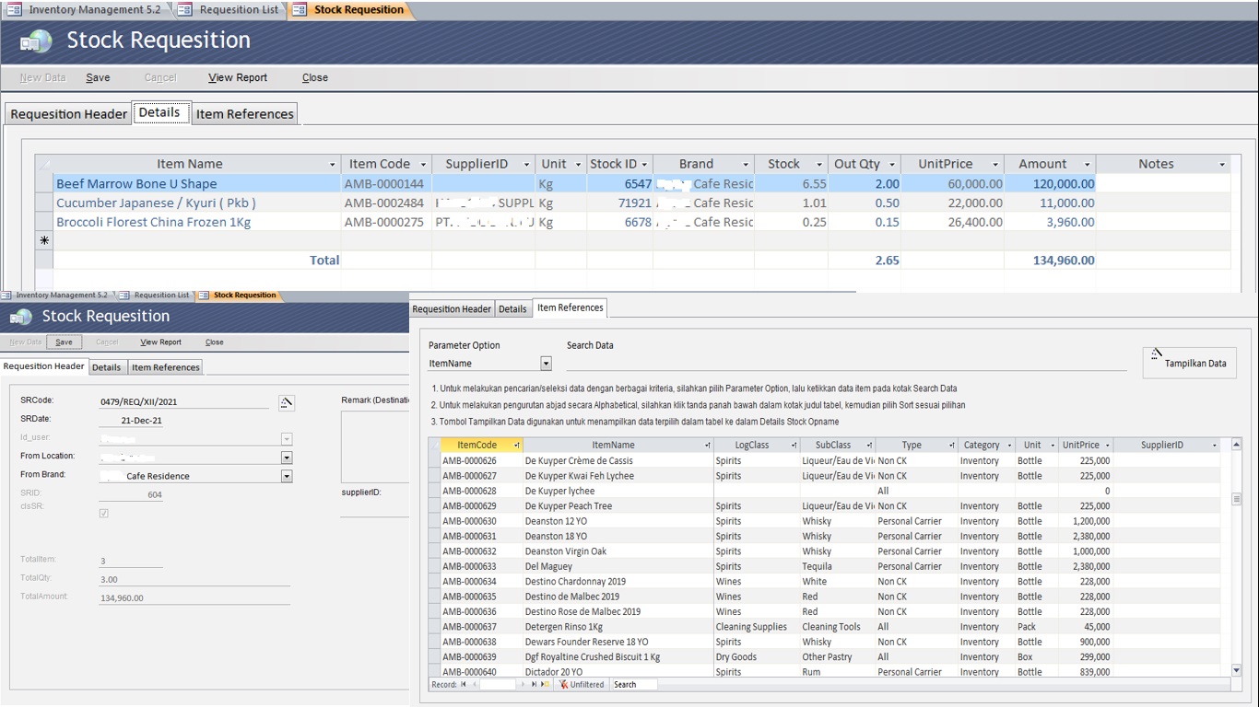
Task: Open the From Location dropdown
Action: coord(287,458)
